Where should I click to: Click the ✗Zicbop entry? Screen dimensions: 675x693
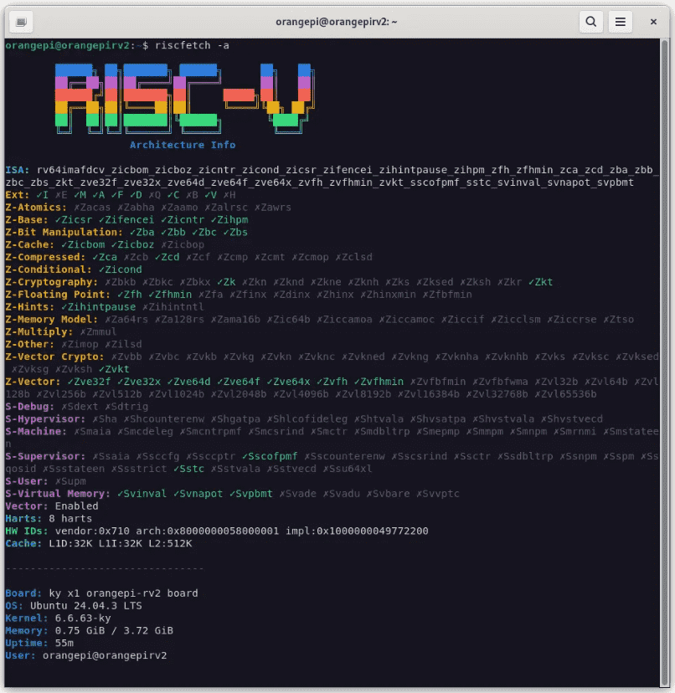(183, 244)
